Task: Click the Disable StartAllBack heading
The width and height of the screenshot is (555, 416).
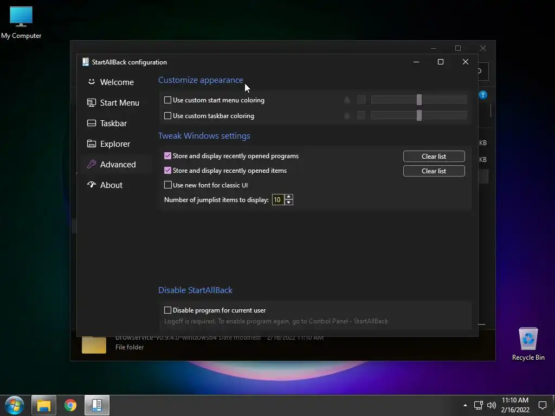Action: coord(195,290)
